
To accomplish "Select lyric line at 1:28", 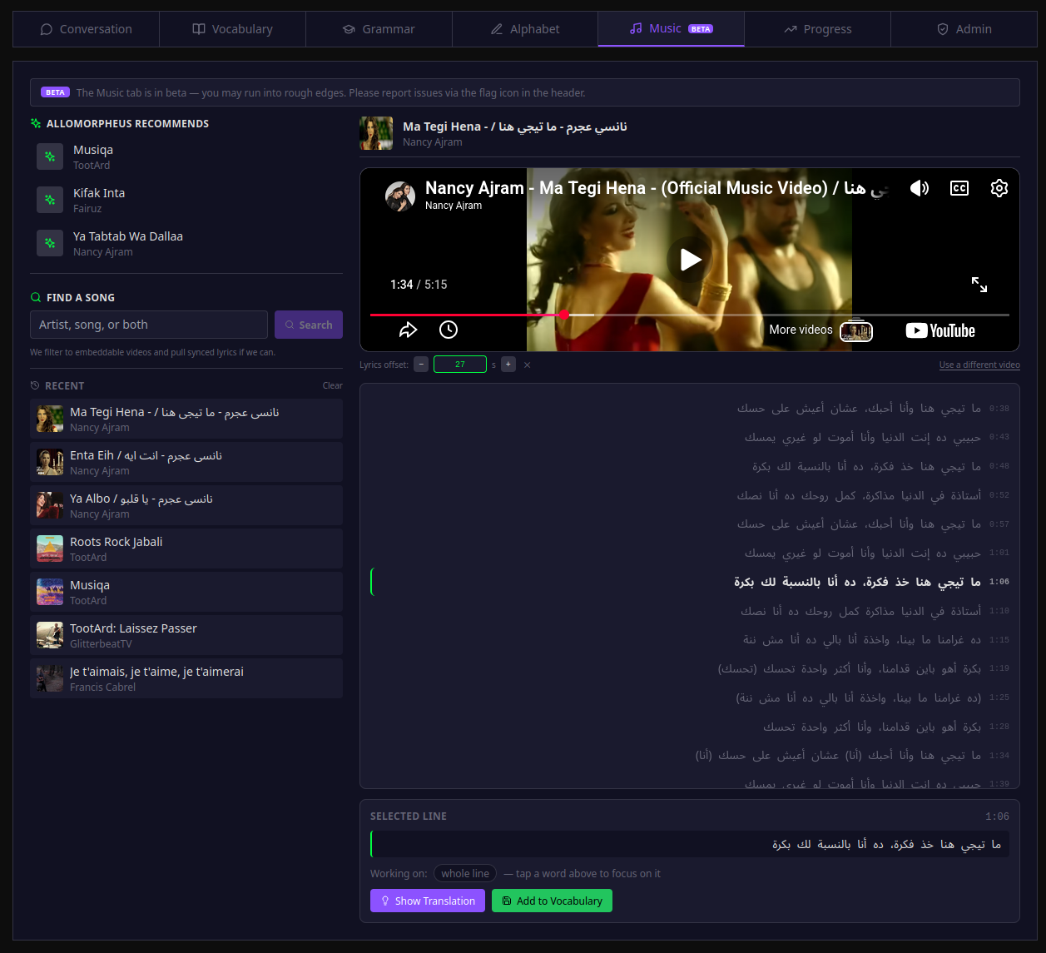I will point(690,727).
